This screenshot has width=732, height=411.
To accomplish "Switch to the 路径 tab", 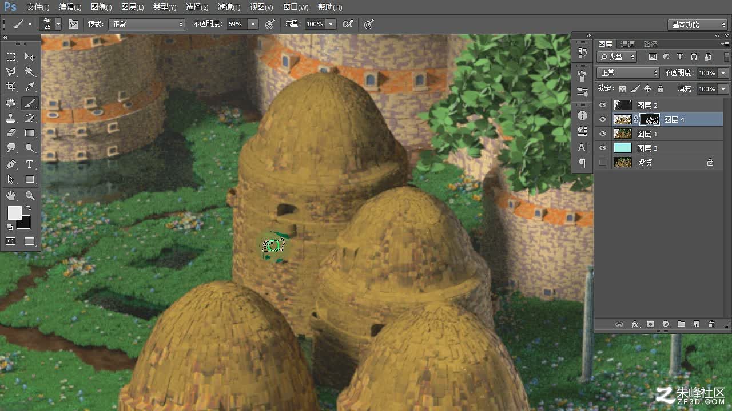I will pyautogui.click(x=650, y=44).
